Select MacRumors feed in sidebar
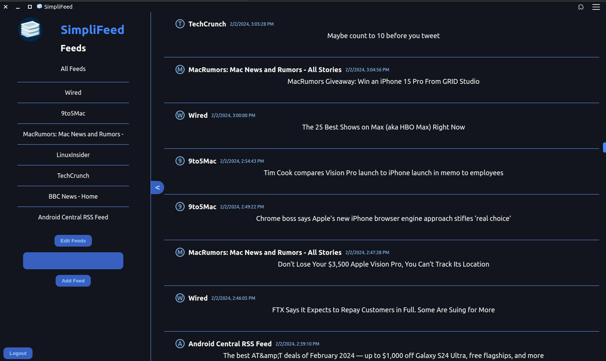This screenshot has width=606, height=361. pyautogui.click(x=73, y=134)
